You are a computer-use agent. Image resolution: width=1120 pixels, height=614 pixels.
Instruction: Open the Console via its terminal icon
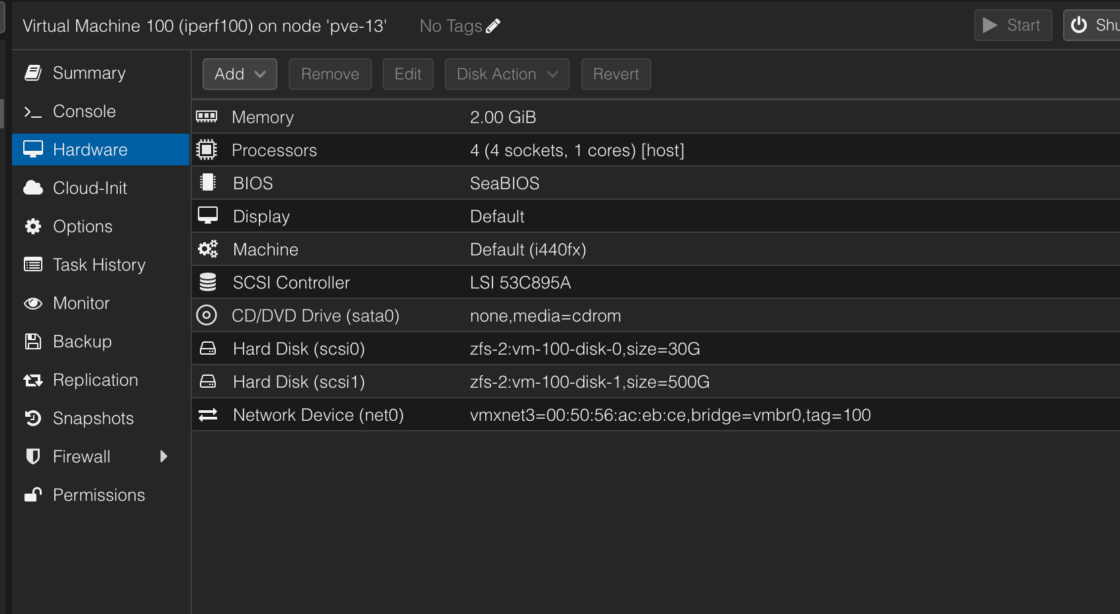33,111
